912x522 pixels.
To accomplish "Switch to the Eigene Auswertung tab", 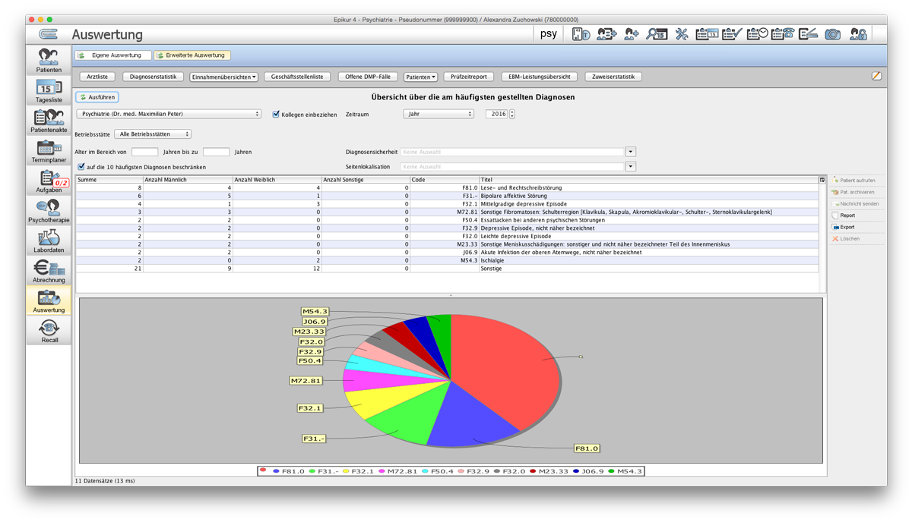I will click(x=111, y=55).
